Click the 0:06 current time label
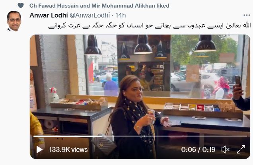Viewport: 253px width, 165px height. pos(189,149)
